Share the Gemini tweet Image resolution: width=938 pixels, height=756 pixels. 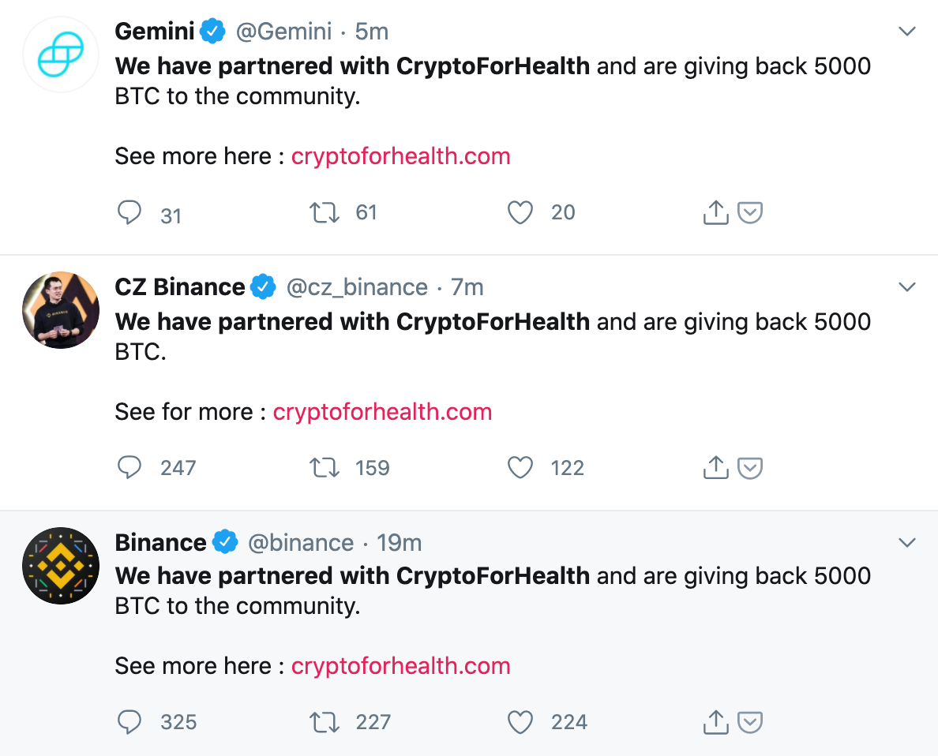coord(715,213)
